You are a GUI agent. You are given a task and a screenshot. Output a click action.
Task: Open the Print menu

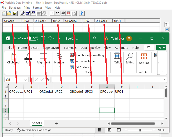pyautogui.click(x=27, y=8)
